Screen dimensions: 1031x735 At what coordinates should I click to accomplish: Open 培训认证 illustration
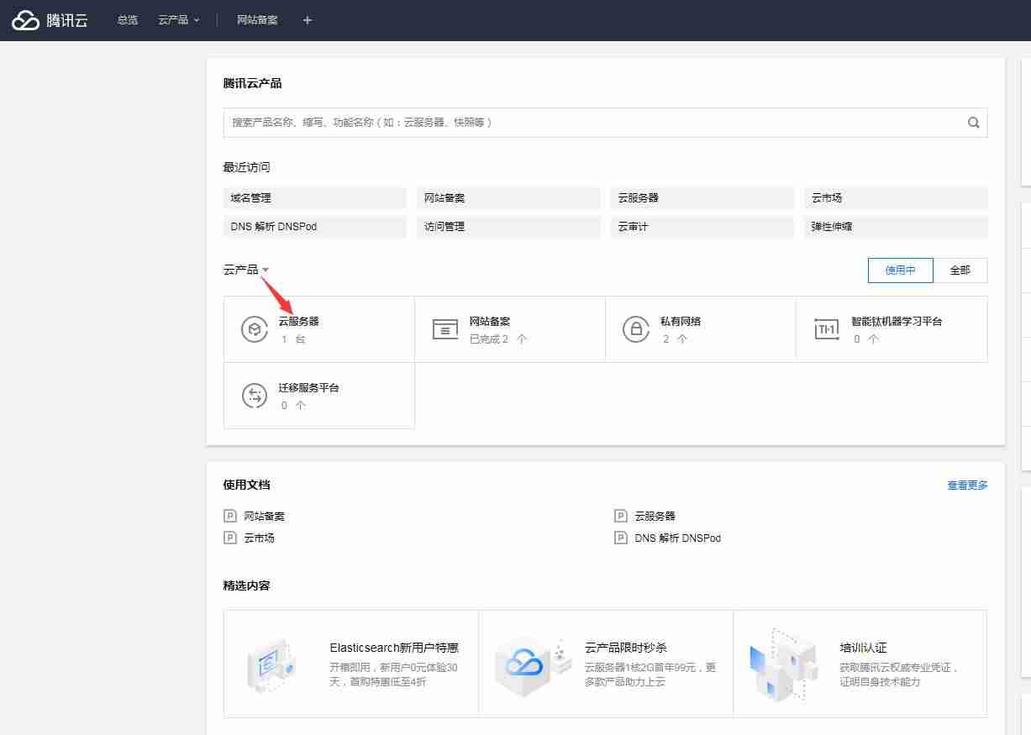[x=783, y=664]
